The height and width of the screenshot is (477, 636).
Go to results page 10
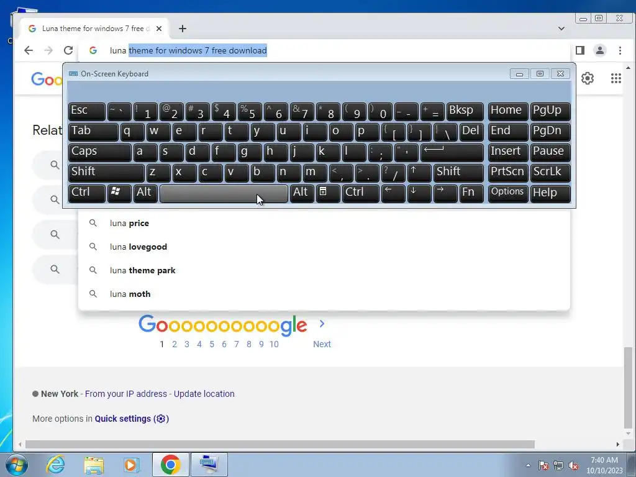[x=274, y=344]
